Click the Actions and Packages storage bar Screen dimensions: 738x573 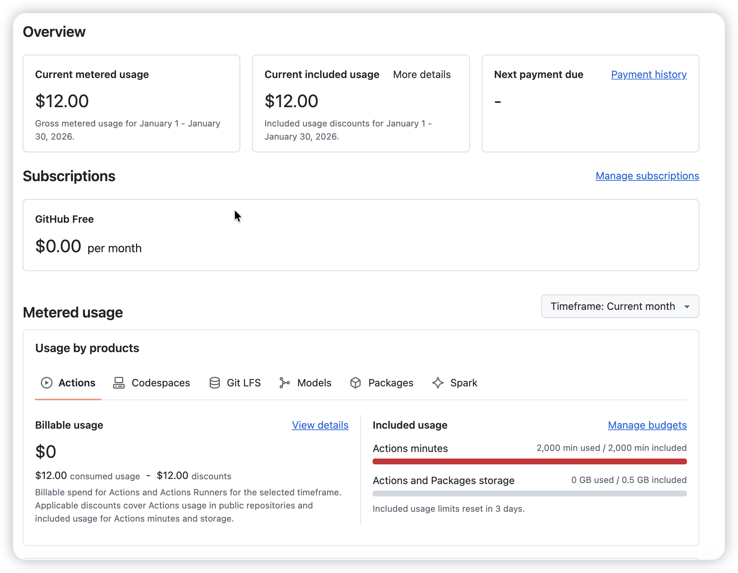click(x=530, y=494)
